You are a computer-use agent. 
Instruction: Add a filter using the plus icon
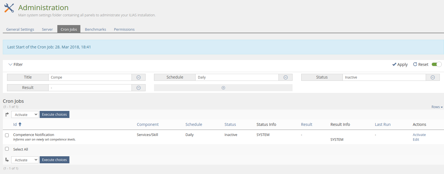[x=223, y=88]
